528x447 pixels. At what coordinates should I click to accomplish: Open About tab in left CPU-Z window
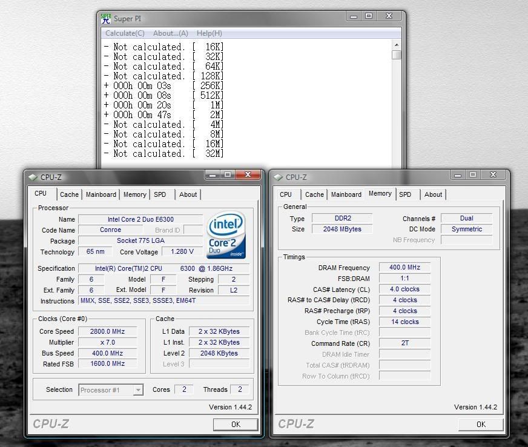[188, 194]
